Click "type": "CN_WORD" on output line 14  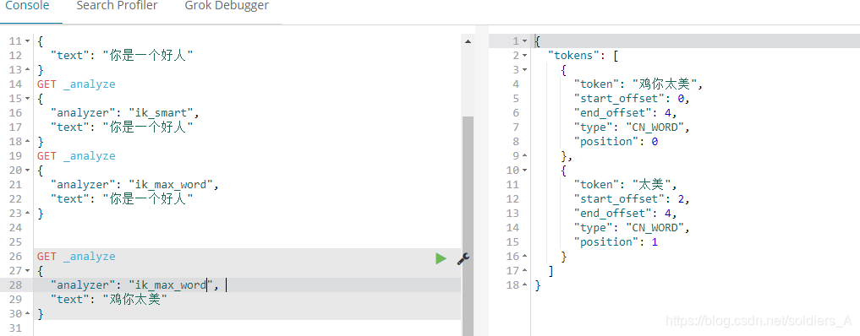pos(631,228)
